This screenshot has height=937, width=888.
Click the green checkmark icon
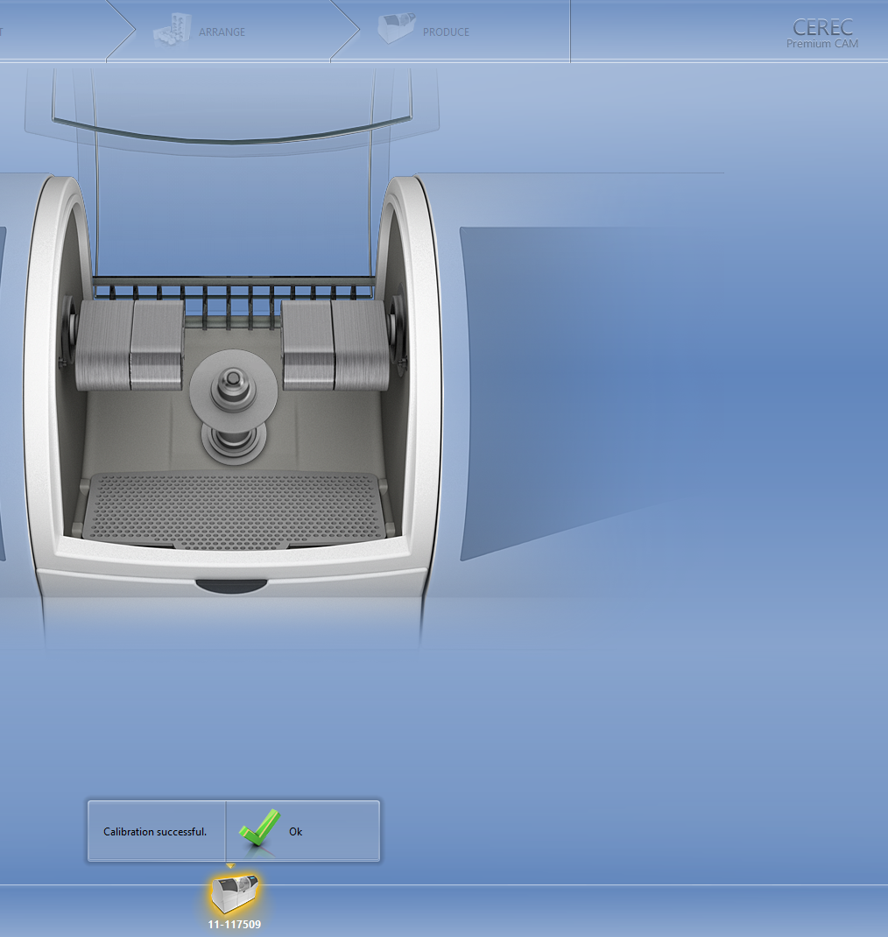[x=259, y=828]
